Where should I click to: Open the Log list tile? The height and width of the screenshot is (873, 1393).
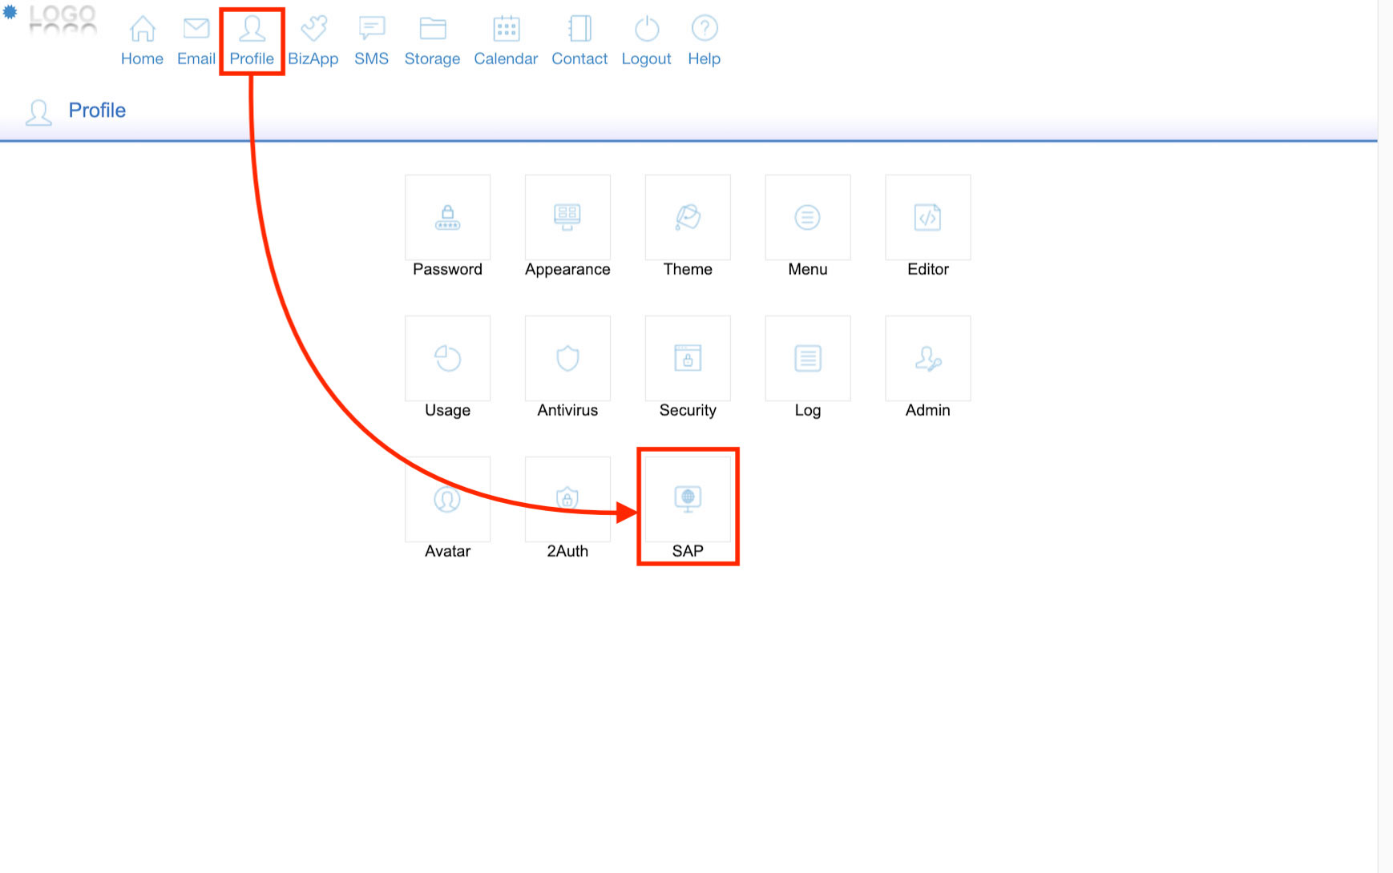(807, 359)
